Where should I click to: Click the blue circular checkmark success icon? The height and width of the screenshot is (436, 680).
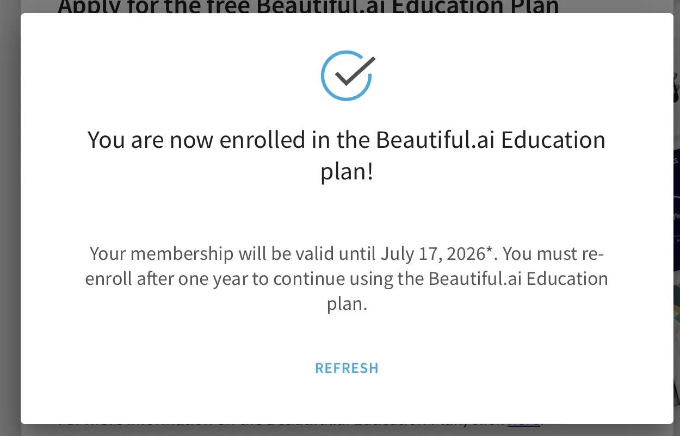pos(347,76)
